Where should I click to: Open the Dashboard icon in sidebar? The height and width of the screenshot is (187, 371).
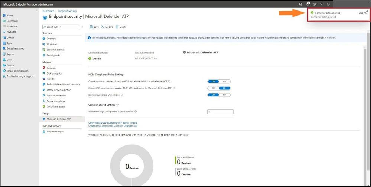point(4,21)
